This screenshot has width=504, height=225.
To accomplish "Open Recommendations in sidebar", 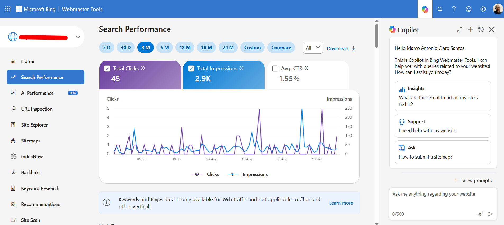I will point(46,204).
